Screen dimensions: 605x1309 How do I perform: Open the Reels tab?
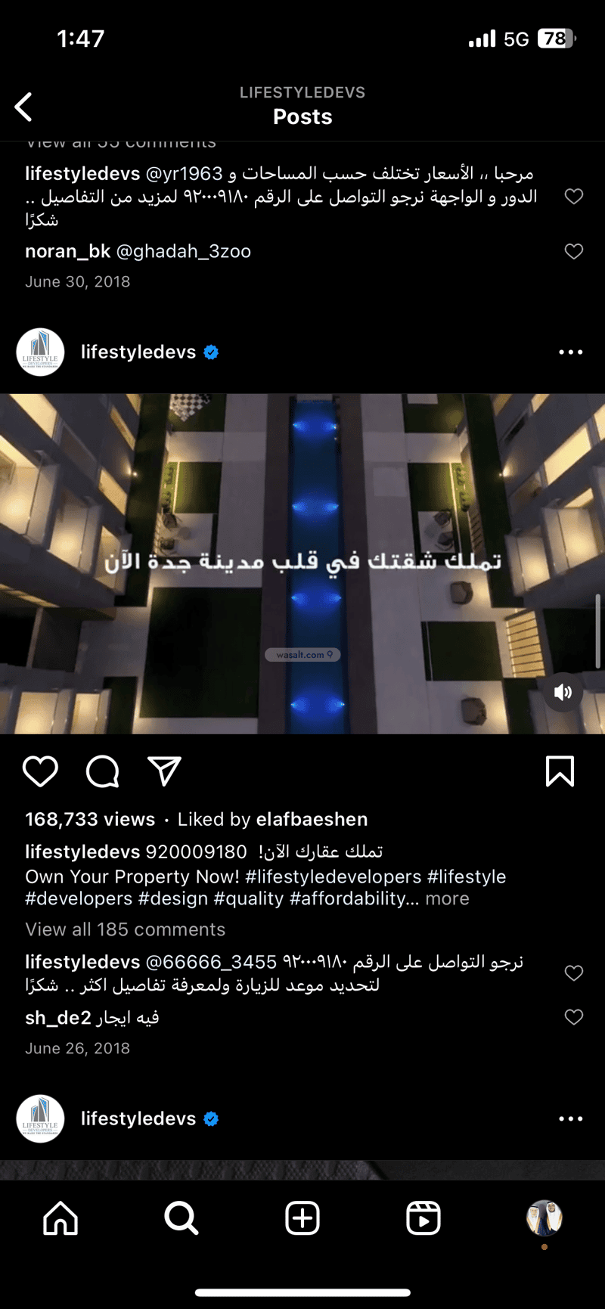[x=423, y=1218]
